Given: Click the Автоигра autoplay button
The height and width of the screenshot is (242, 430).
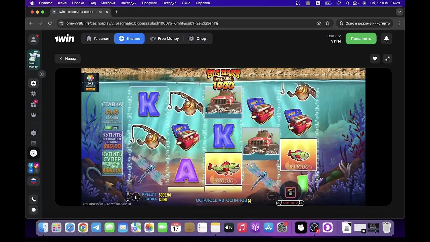Looking at the screenshot, I should click(x=290, y=203).
